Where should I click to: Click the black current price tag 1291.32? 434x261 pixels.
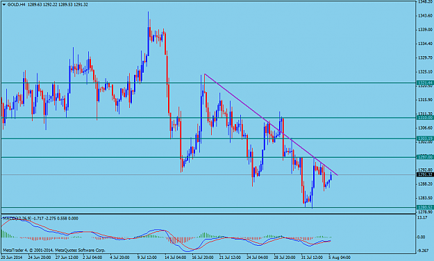tap(425, 174)
